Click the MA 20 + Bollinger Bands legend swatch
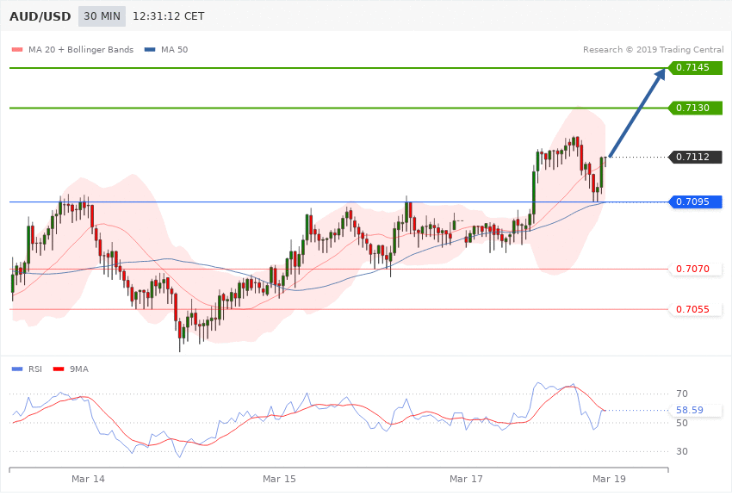The width and height of the screenshot is (732, 496). click(17, 49)
